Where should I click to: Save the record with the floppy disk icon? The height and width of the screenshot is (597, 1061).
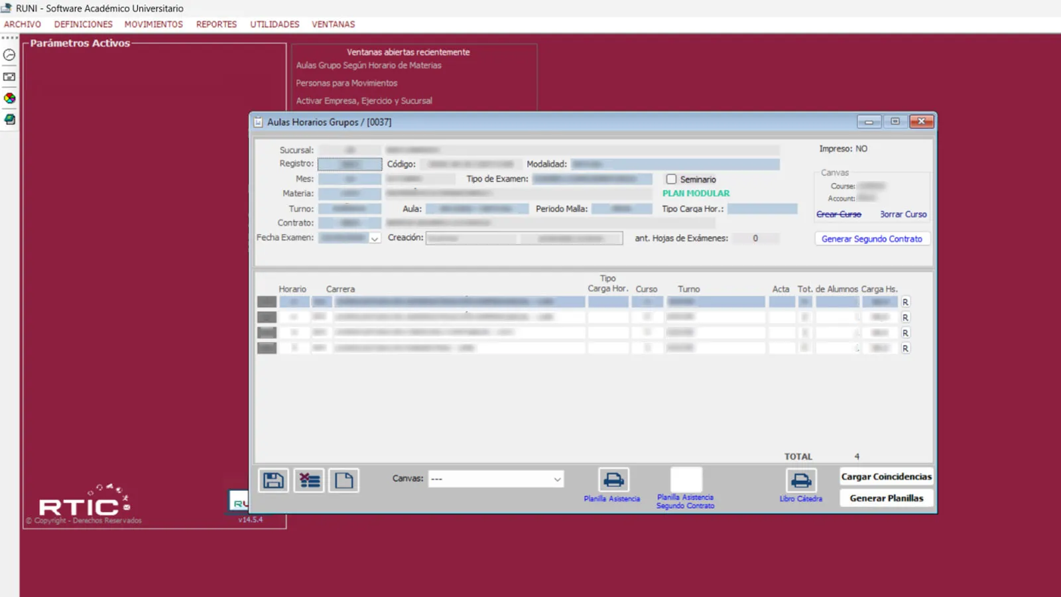tap(273, 480)
